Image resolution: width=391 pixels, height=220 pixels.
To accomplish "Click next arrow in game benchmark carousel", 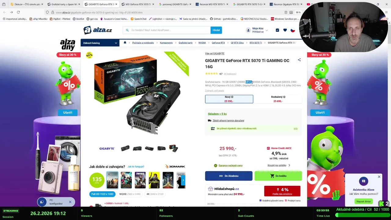I will click(x=183, y=180).
